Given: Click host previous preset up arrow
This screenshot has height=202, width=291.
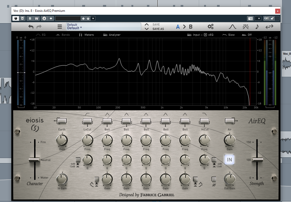Looking at the screenshot, I should [83, 18].
